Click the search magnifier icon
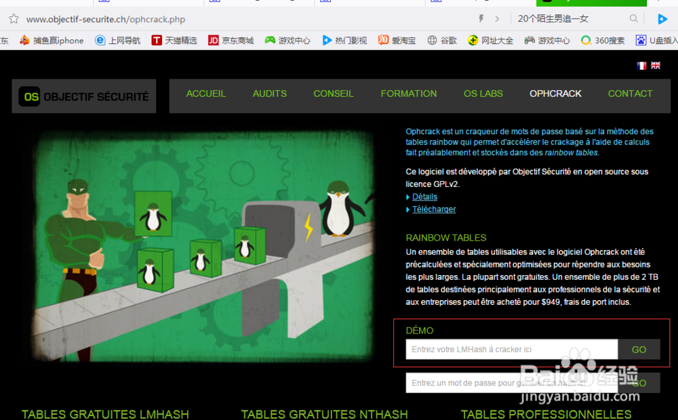678x420 pixels. point(633,18)
